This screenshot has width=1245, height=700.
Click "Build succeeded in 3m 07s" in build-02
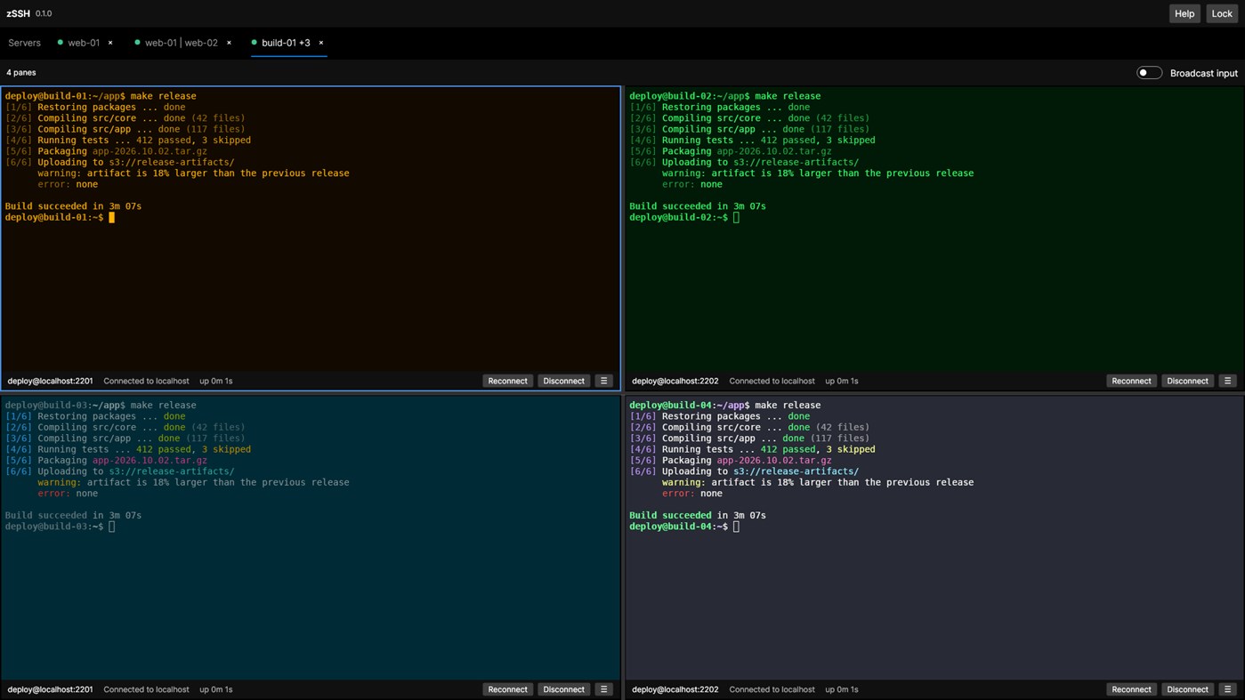pos(698,206)
